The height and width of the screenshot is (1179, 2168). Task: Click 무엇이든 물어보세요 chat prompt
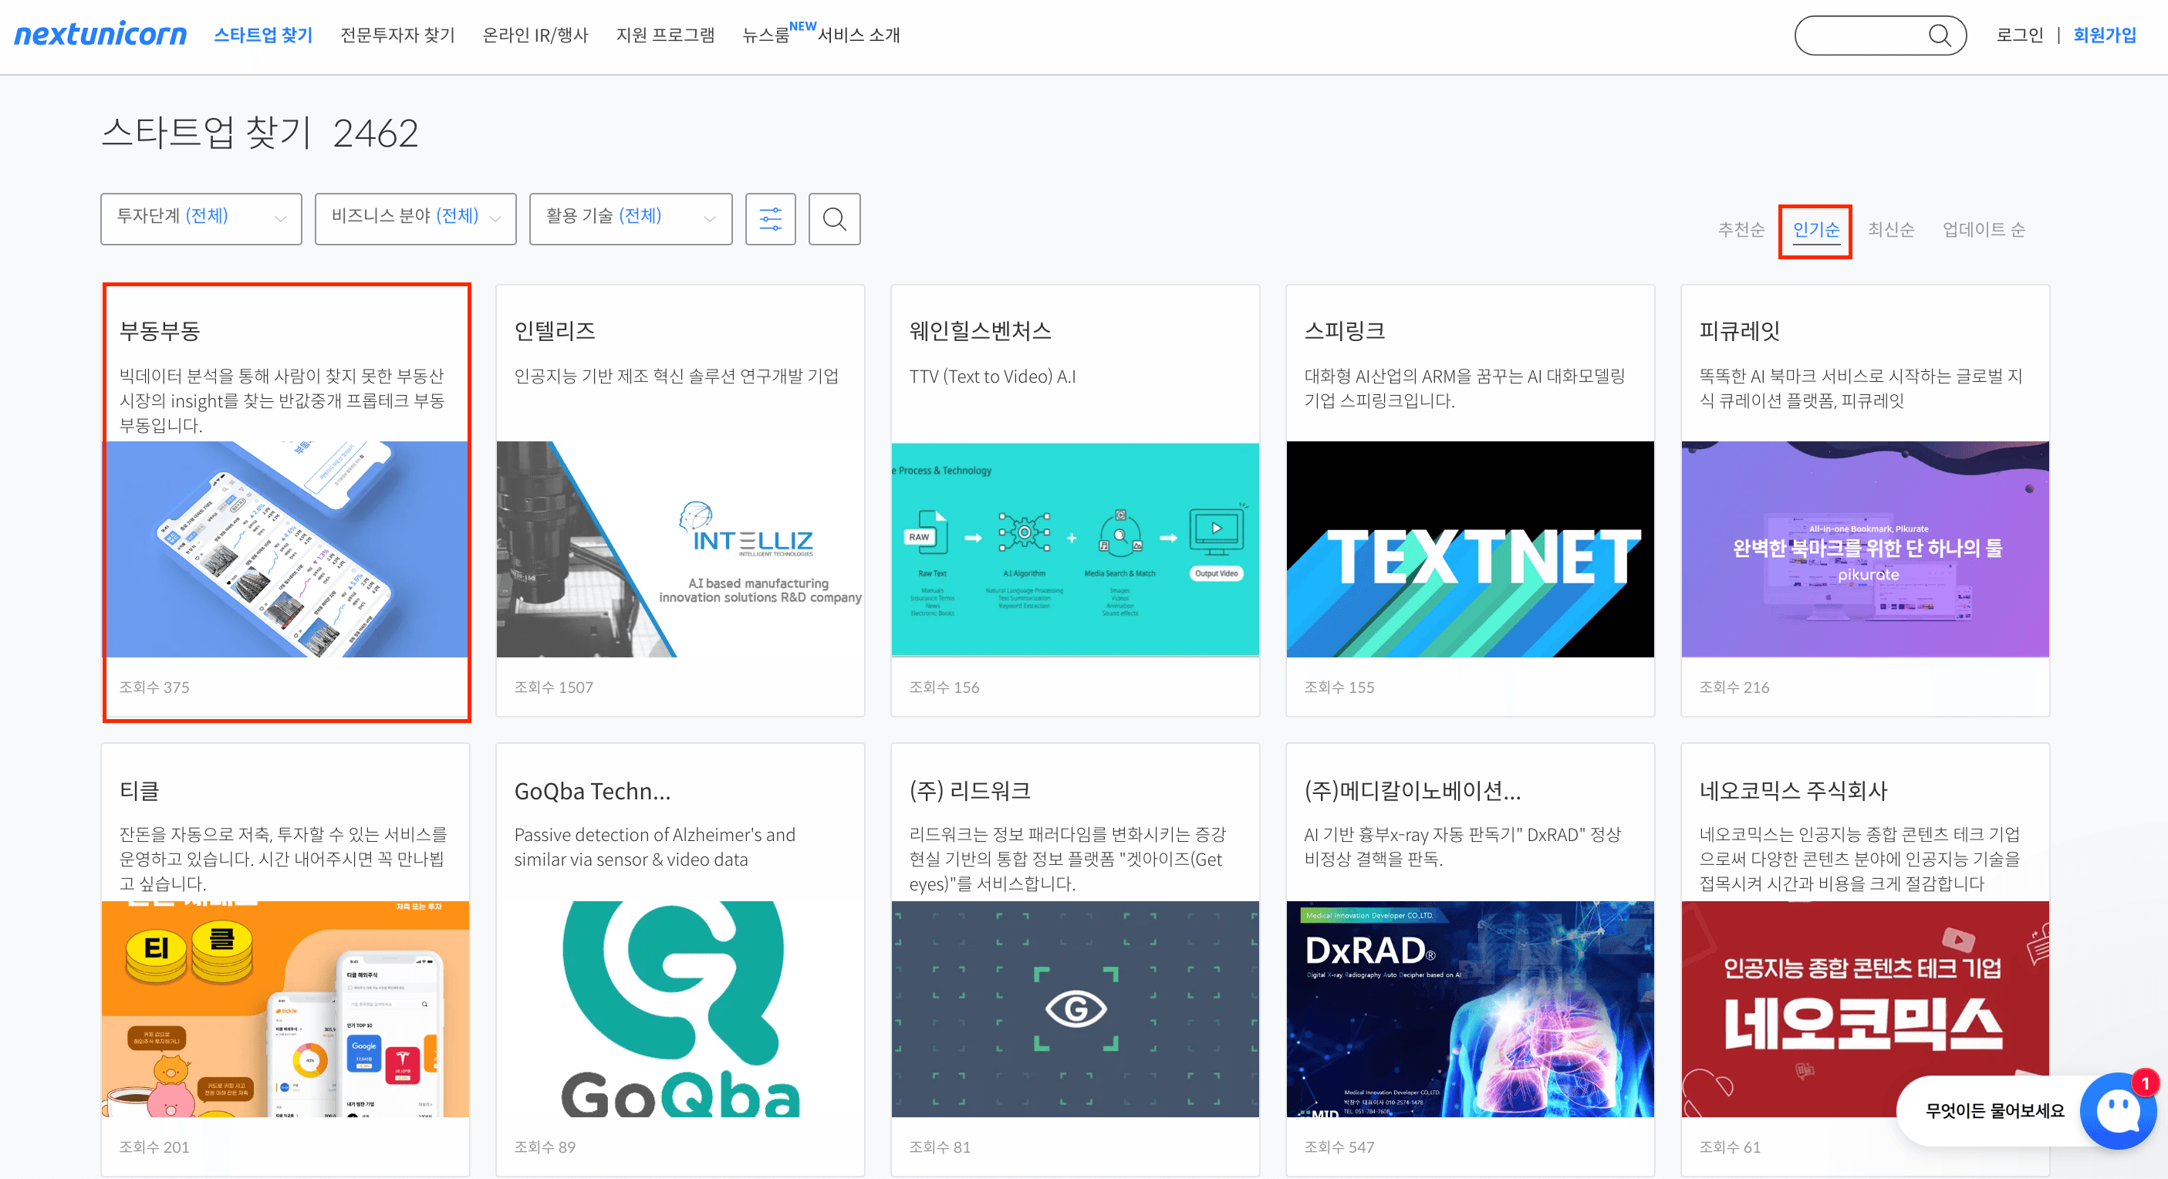1994,1111
